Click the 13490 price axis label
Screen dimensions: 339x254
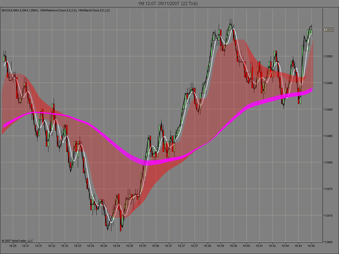click(x=329, y=109)
